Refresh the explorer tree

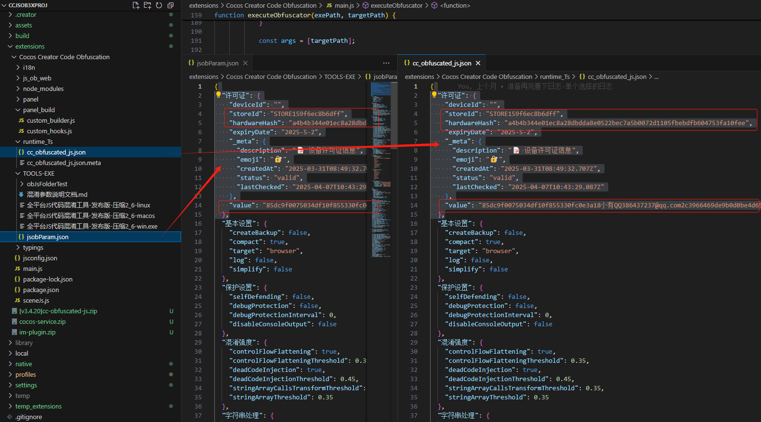159,5
